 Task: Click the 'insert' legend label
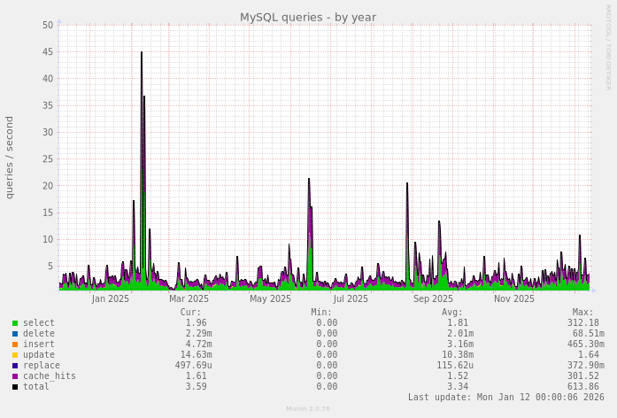click(x=39, y=344)
